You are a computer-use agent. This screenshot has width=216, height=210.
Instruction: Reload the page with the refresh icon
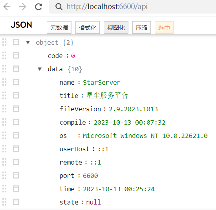(x=38, y=7)
